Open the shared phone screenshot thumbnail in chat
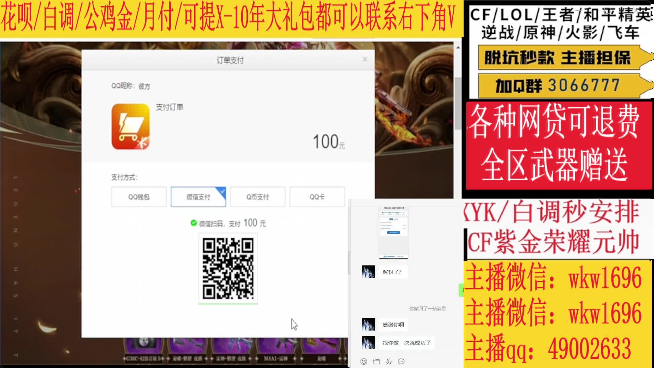This screenshot has width=654, height=368. [x=393, y=232]
